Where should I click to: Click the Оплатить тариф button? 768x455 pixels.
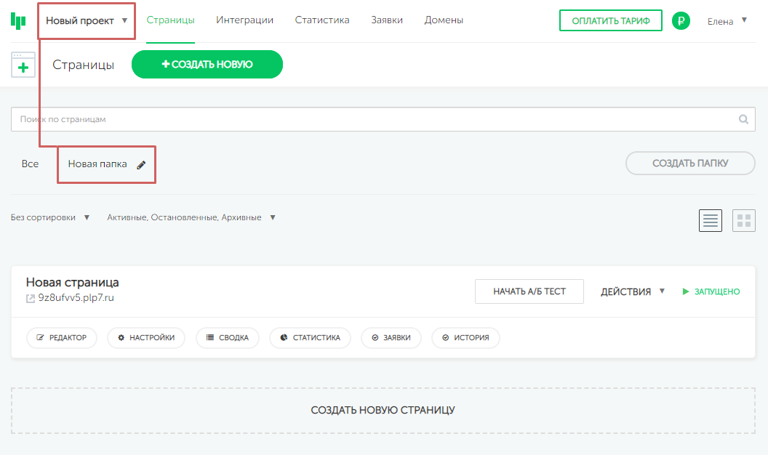pos(611,21)
